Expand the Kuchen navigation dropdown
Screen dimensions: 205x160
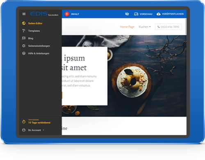tap(145, 27)
